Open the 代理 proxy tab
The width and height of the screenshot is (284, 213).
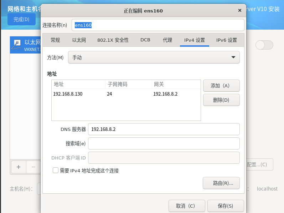coord(167,40)
